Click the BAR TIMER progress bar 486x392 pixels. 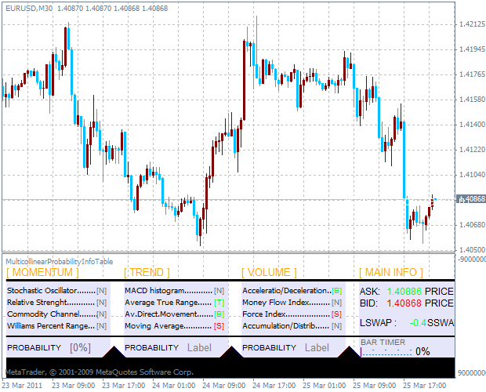tap(386, 352)
